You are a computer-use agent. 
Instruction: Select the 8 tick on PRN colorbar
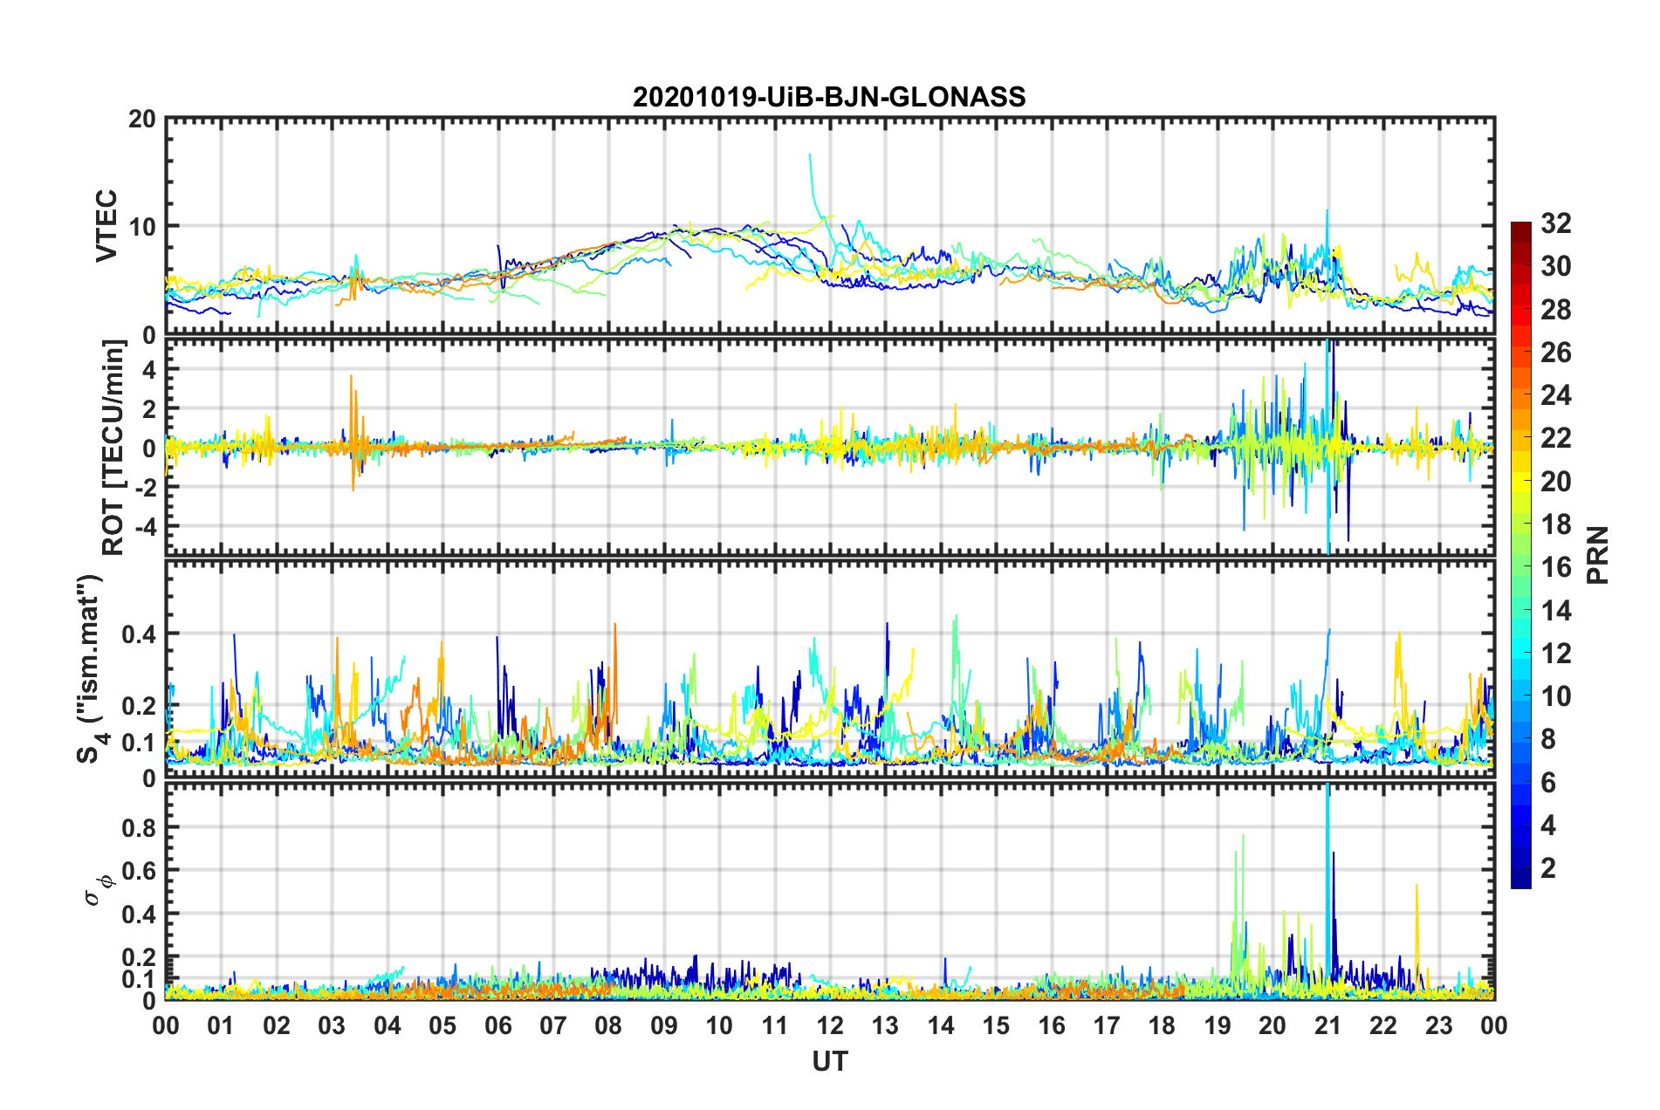tap(1549, 739)
